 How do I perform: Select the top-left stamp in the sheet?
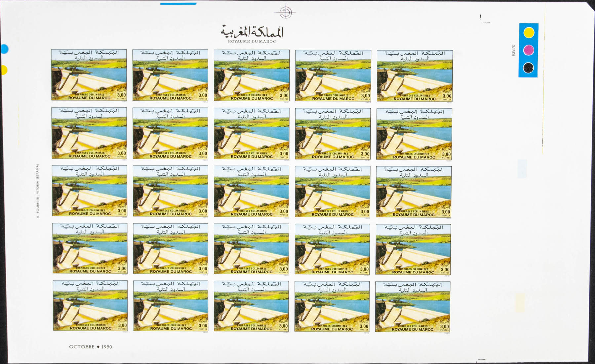point(89,75)
